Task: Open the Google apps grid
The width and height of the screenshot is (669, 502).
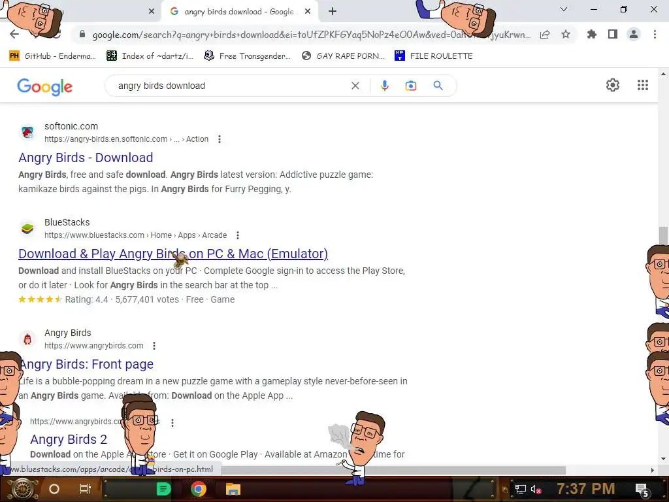Action: click(643, 85)
